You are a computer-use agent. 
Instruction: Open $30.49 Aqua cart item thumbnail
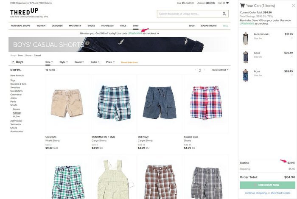pos(246,57)
